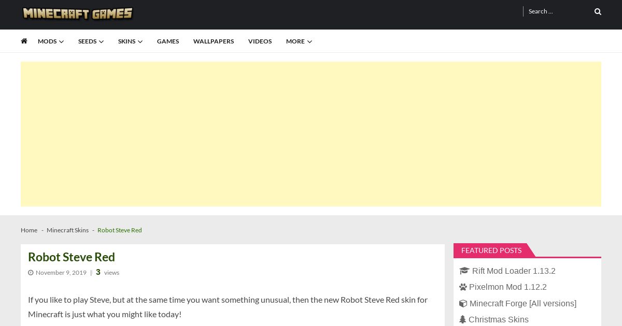Viewport: 622px width, 326px height.
Task: Click the large yellow advertisement banner
Action: pos(311,134)
